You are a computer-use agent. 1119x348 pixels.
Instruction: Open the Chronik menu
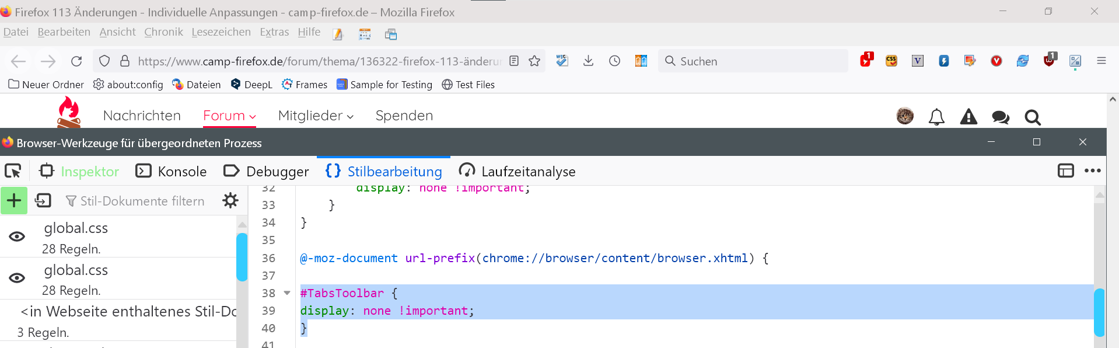click(x=163, y=32)
